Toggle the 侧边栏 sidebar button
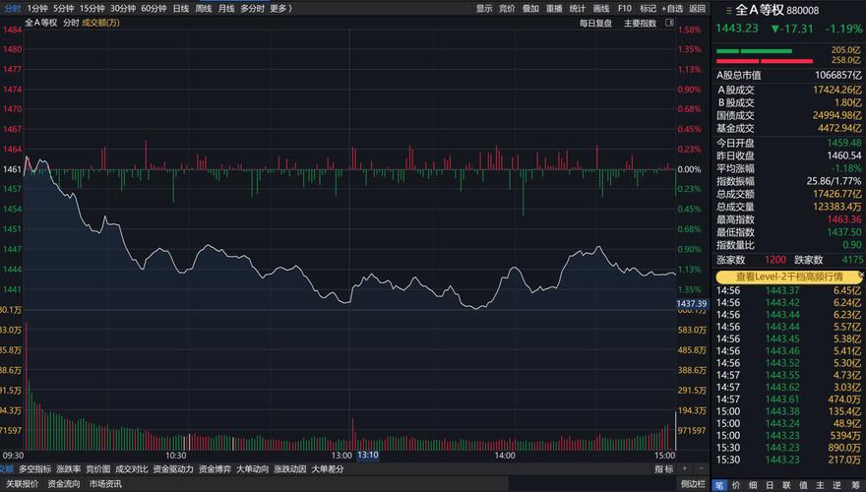 [x=693, y=484]
